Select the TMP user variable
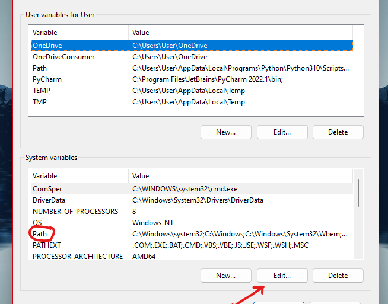This screenshot has width=388, height=304. coord(192,102)
